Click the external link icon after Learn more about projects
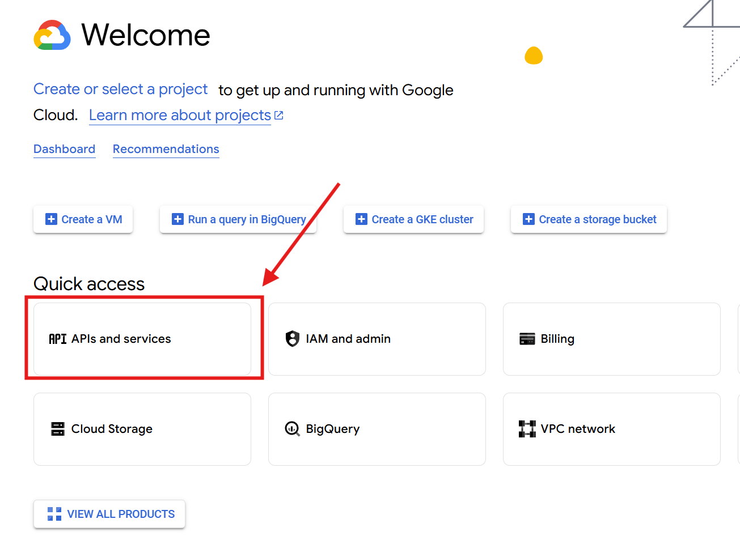The width and height of the screenshot is (740, 553). point(278,116)
